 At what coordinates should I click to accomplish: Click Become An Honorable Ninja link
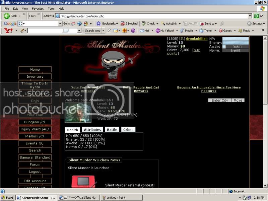pos(209,89)
